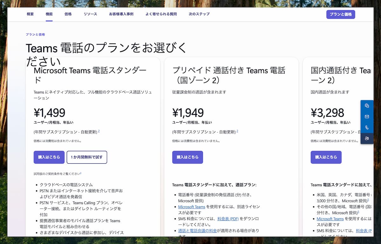The height and width of the screenshot is (244, 381).
Task: Click 購入はこちら for the ¥3,298 plan
Action: [x=326, y=157]
